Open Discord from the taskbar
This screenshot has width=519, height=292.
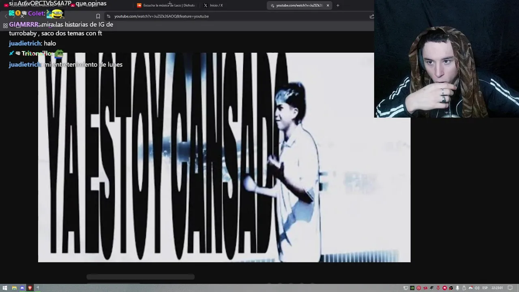(22, 288)
